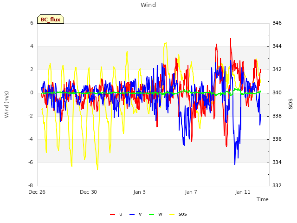This screenshot has height=223, width=297.
Task: Click the green w legend swatch
Action: click(152, 215)
